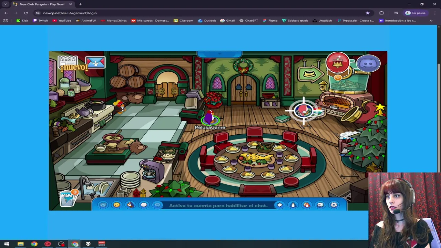View site information icon in address bar
This screenshot has width=441, height=248.
click(x=38, y=13)
